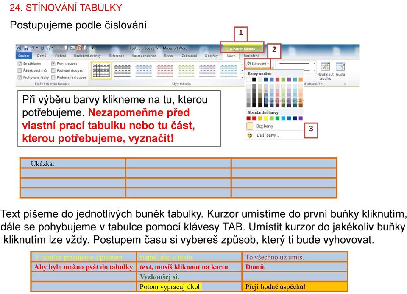This screenshot has width=407, height=294.
Task: Open the Customize Quick Access Toolbar dropdown
Action: pyautogui.click(x=92, y=48)
